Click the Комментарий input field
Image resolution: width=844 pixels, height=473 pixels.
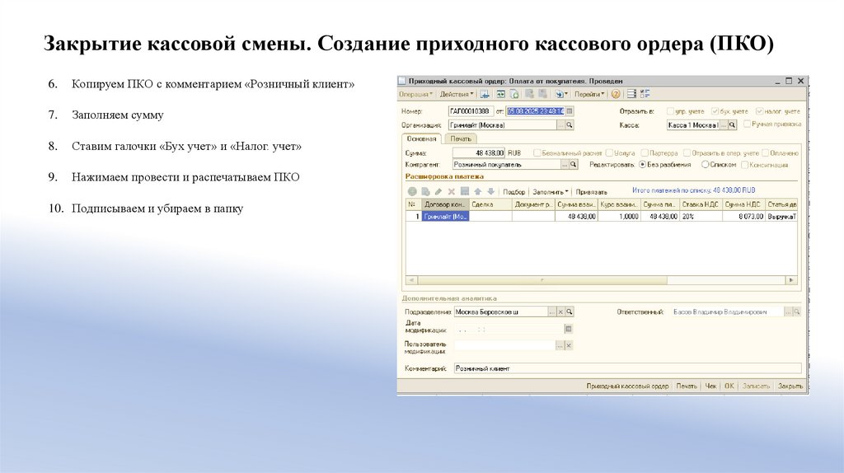click(627, 368)
